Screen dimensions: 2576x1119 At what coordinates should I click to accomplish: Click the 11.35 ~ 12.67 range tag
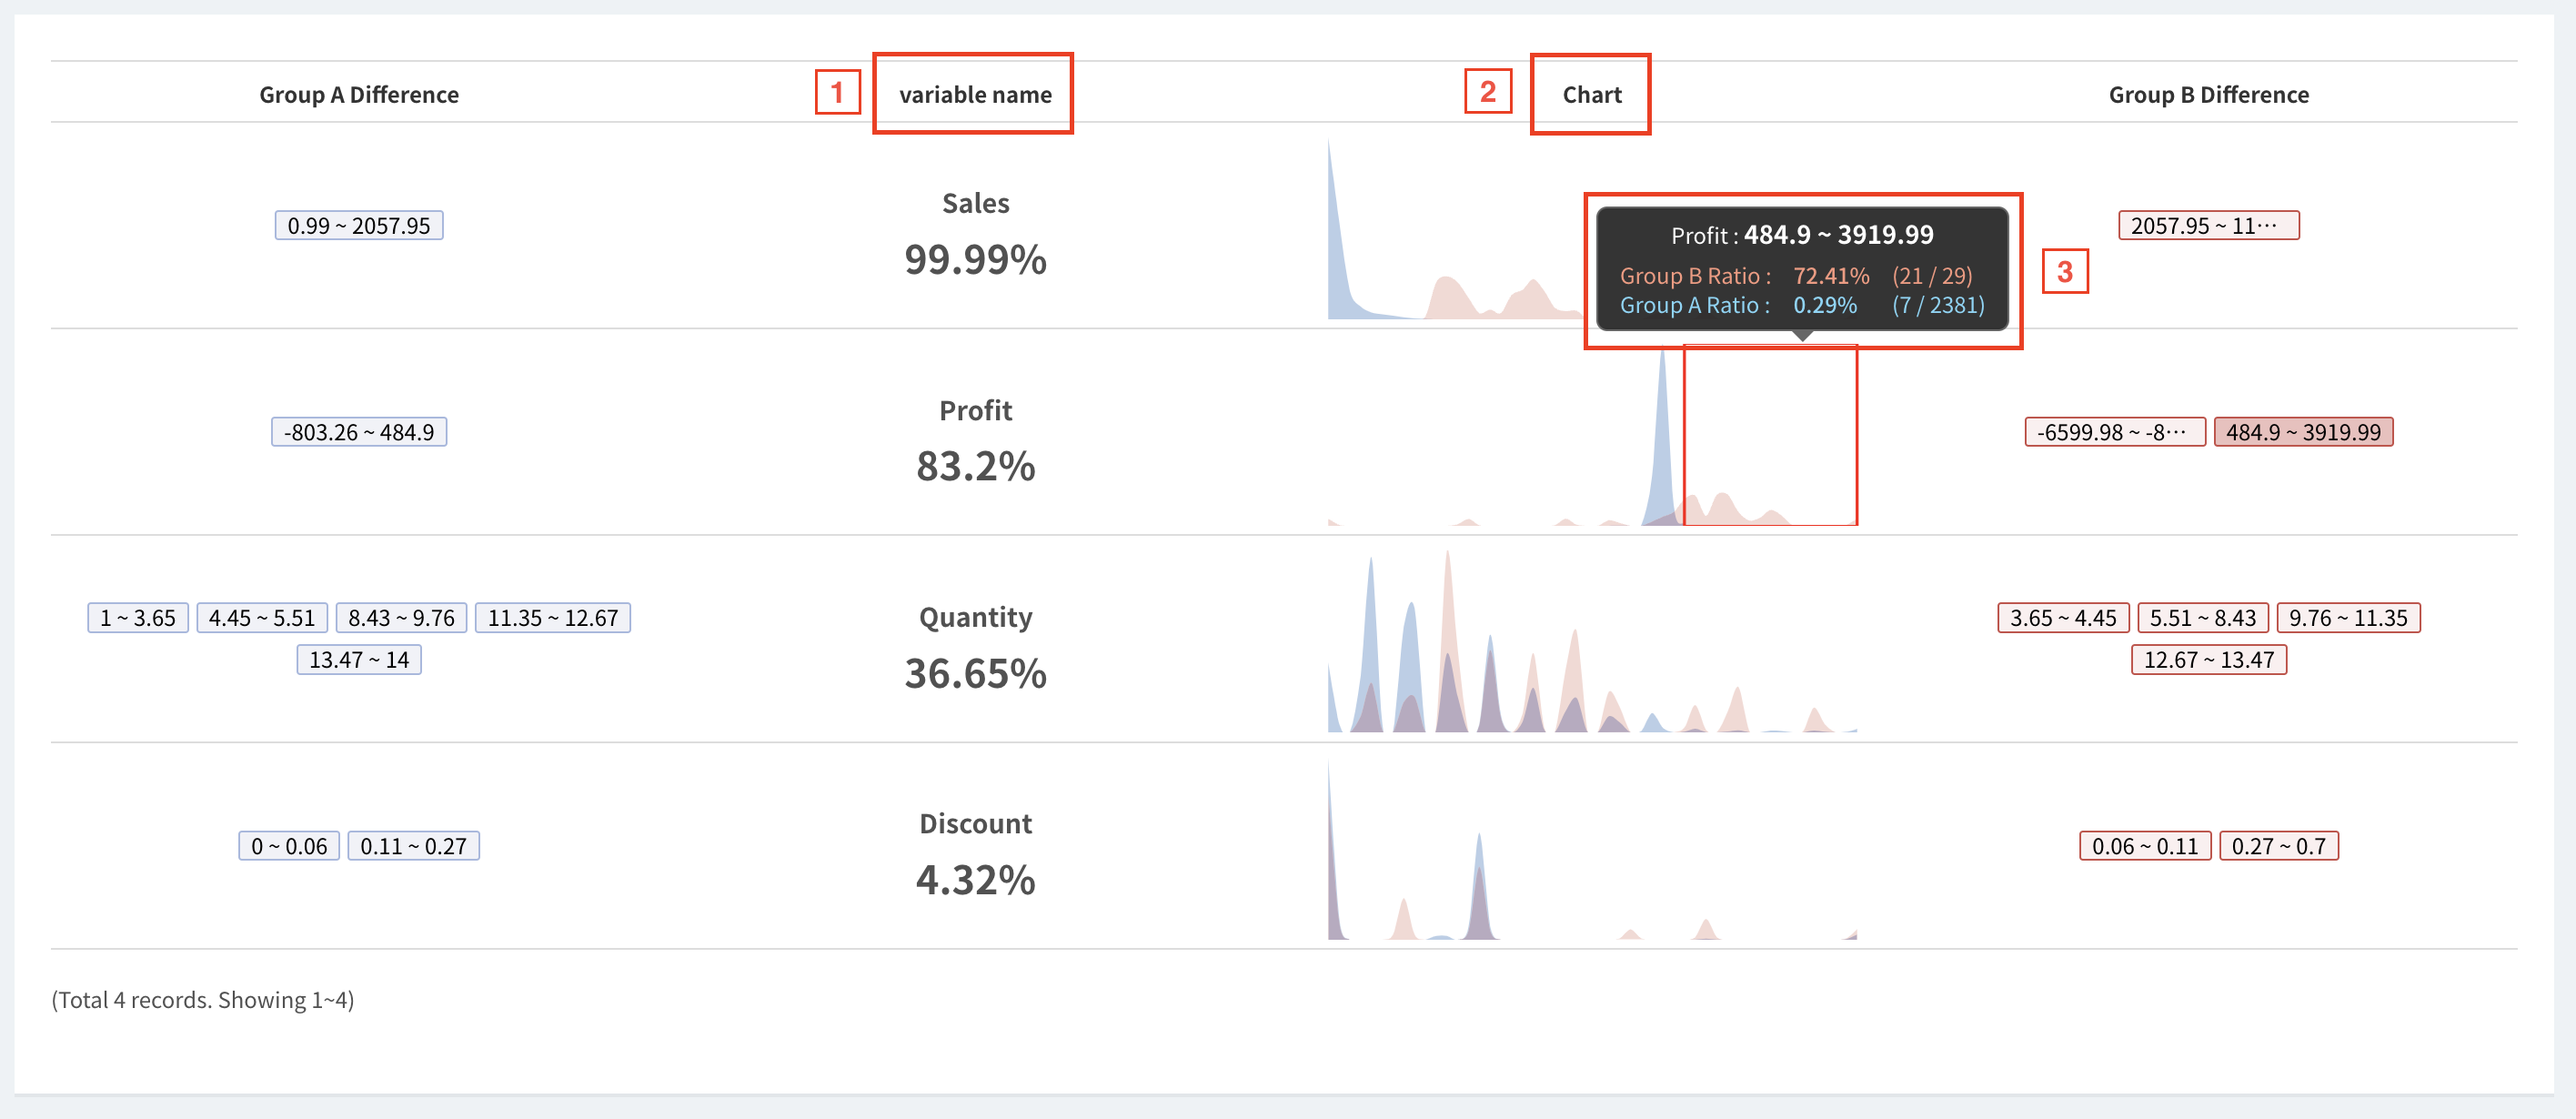[552, 618]
